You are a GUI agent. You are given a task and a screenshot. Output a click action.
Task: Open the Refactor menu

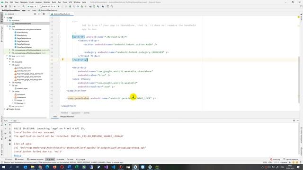[47, 2]
